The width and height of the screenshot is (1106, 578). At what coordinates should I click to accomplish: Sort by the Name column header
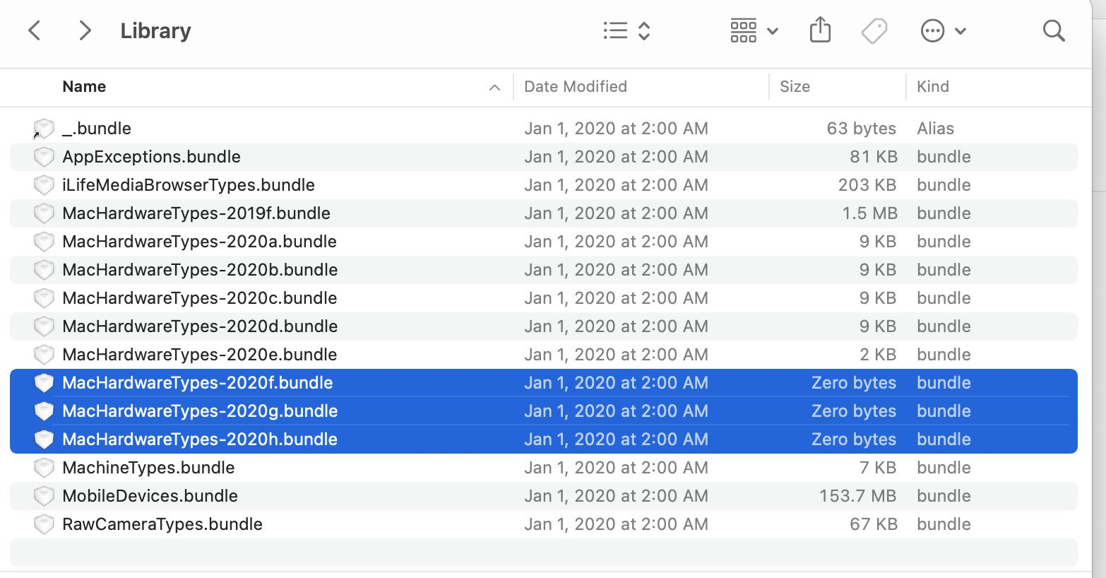(x=84, y=86)
